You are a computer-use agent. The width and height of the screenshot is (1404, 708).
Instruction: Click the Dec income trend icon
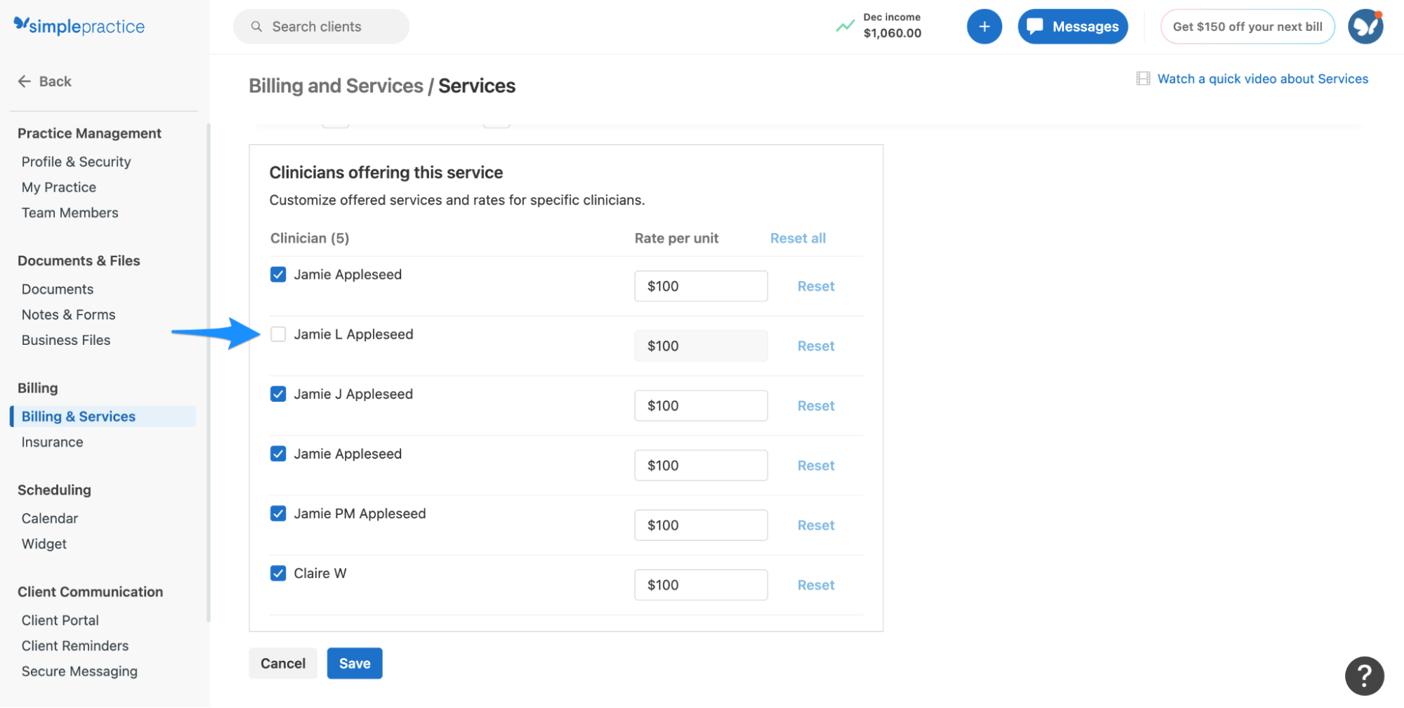[x=845, y=26]
